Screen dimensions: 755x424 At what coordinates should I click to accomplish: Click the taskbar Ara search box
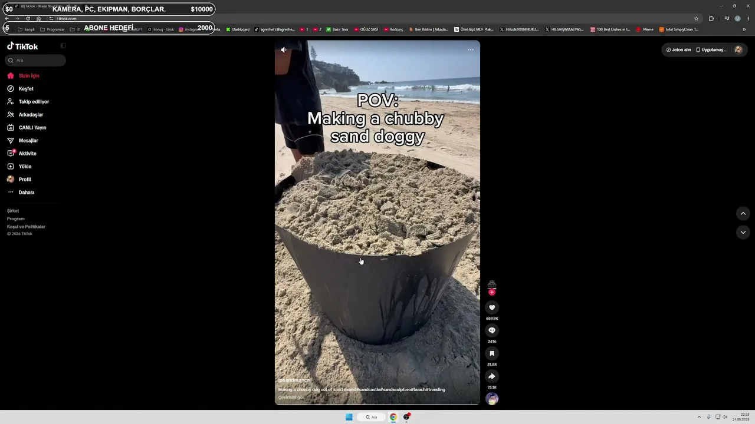[371, 417]
